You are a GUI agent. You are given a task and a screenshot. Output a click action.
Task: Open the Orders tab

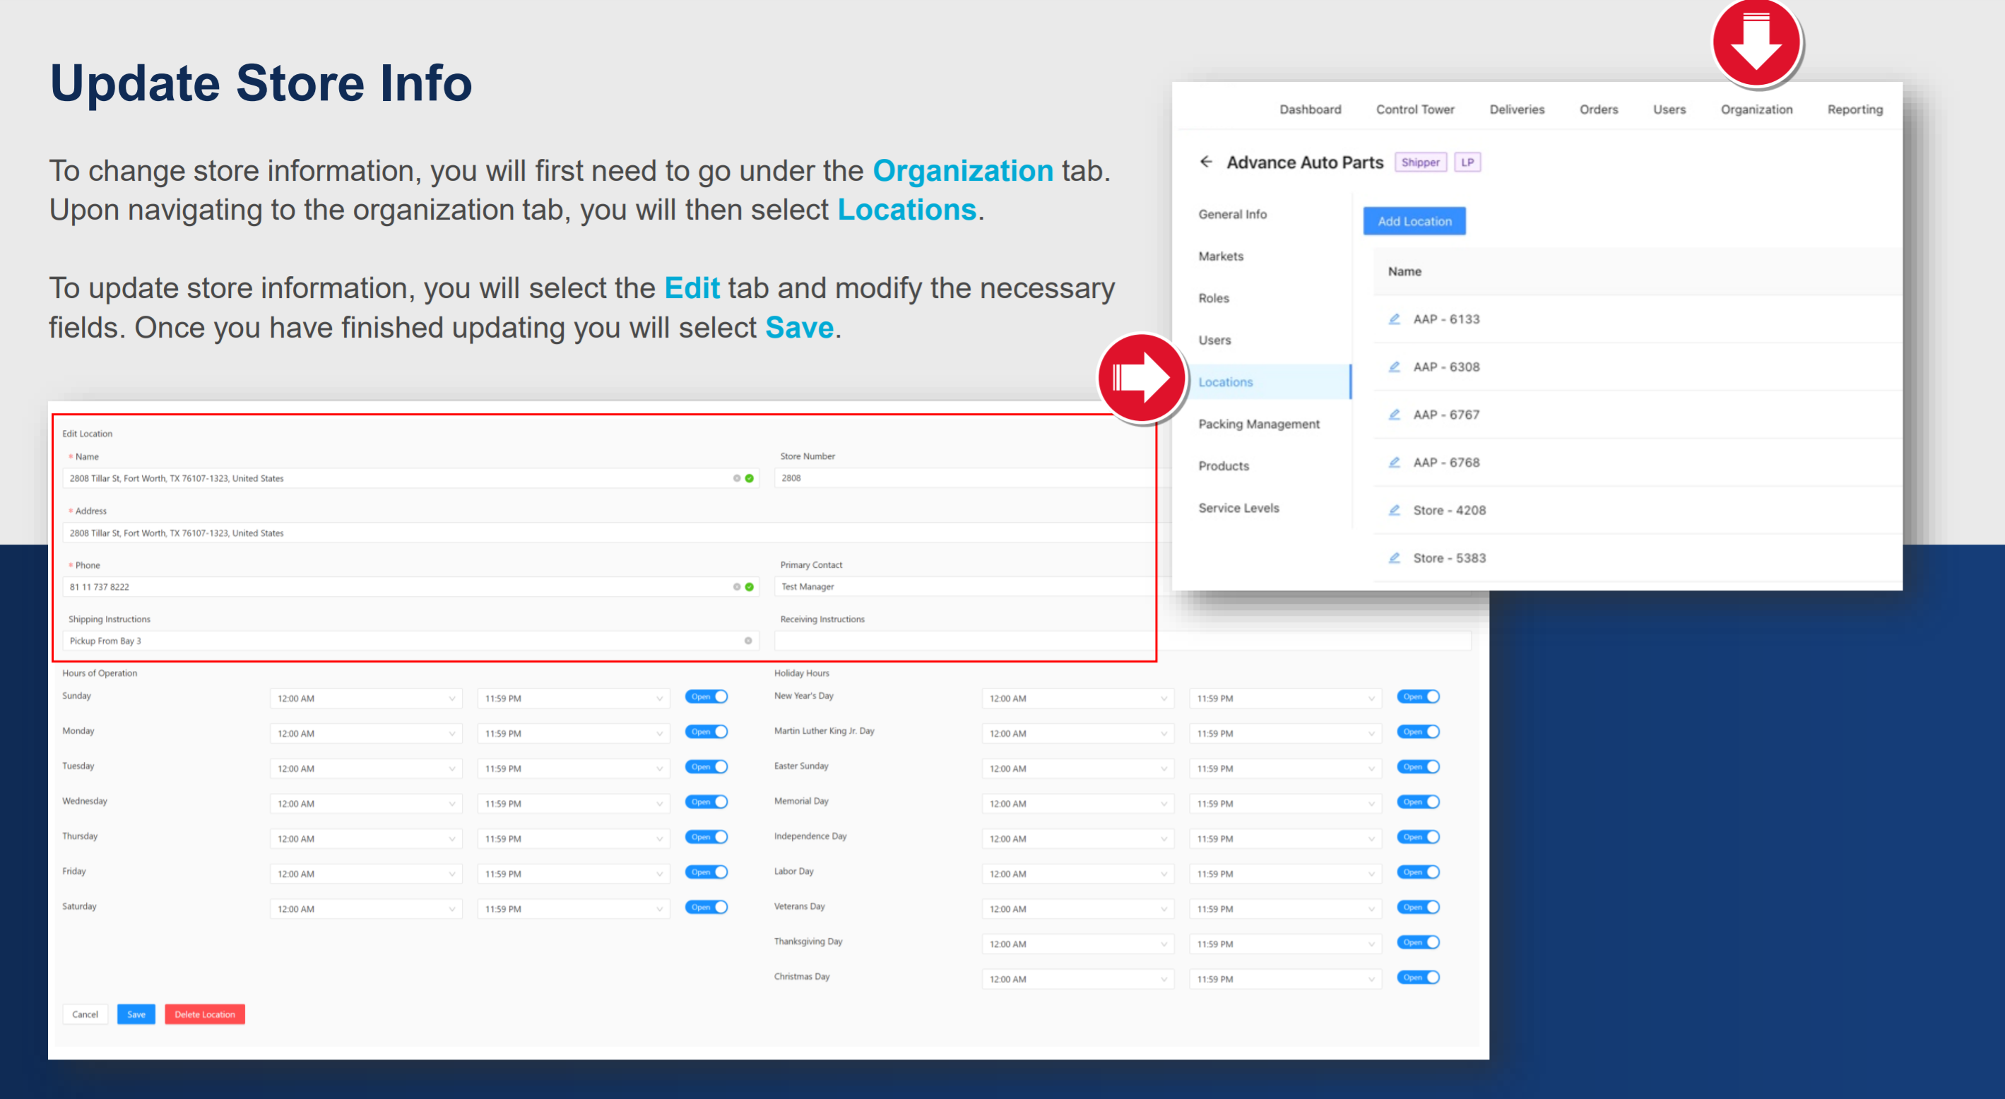point(1599,109)
